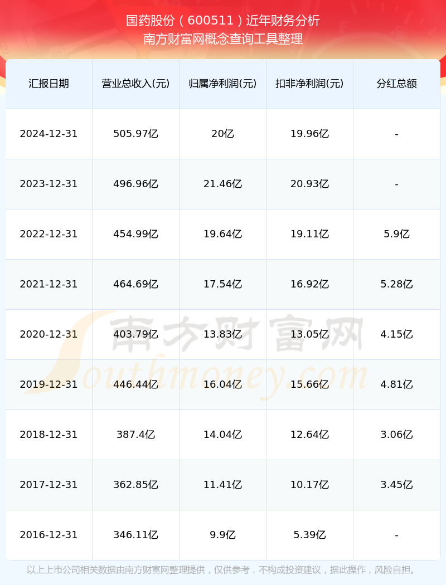The image size is (446, 585).
Task: Click the value 19.96亿
Action: tap(310, 134)
